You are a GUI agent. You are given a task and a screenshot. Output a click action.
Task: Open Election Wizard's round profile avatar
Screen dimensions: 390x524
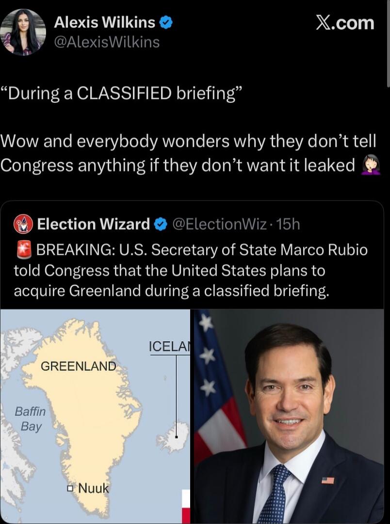tap(23, 224)
